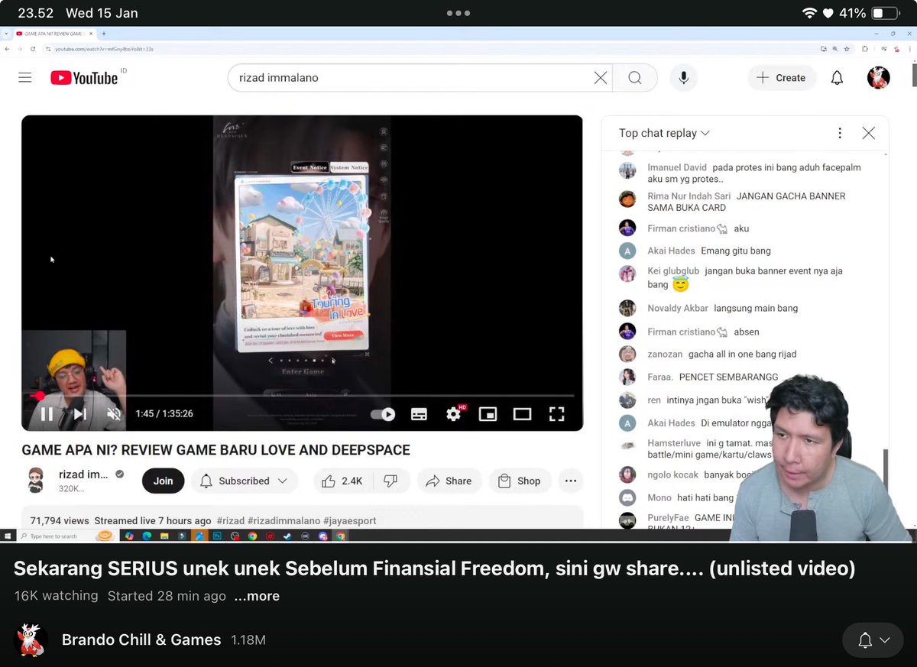Clear the search box with the X icon

point(601,78)
